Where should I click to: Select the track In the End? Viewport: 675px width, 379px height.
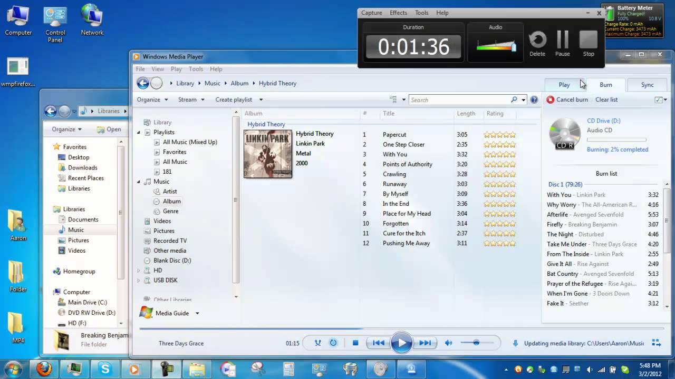point(396,204)
